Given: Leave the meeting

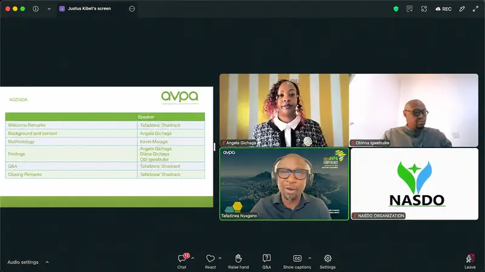Looking at the screenshot, I should 470,262.
